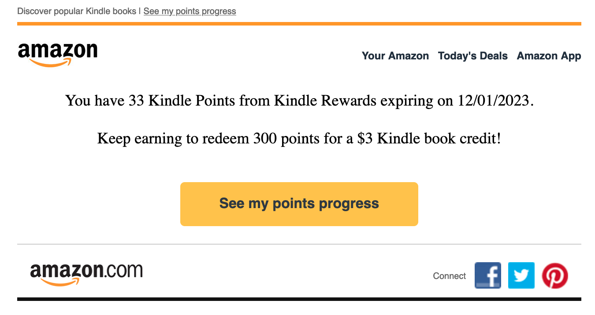Open the Amazon App header link
Screen dimensions: 595x315
[x=549, y=56]
